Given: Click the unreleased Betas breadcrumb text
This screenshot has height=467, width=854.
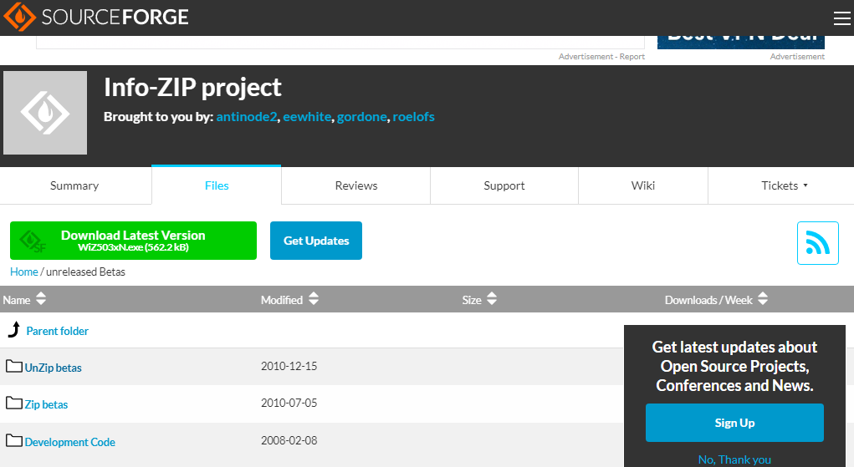Looking at the screenshot, I should (85, 272).
